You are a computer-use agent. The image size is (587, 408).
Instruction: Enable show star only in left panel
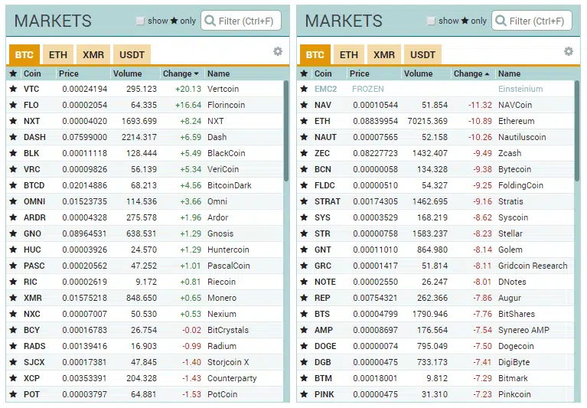[x=140, y=21]
